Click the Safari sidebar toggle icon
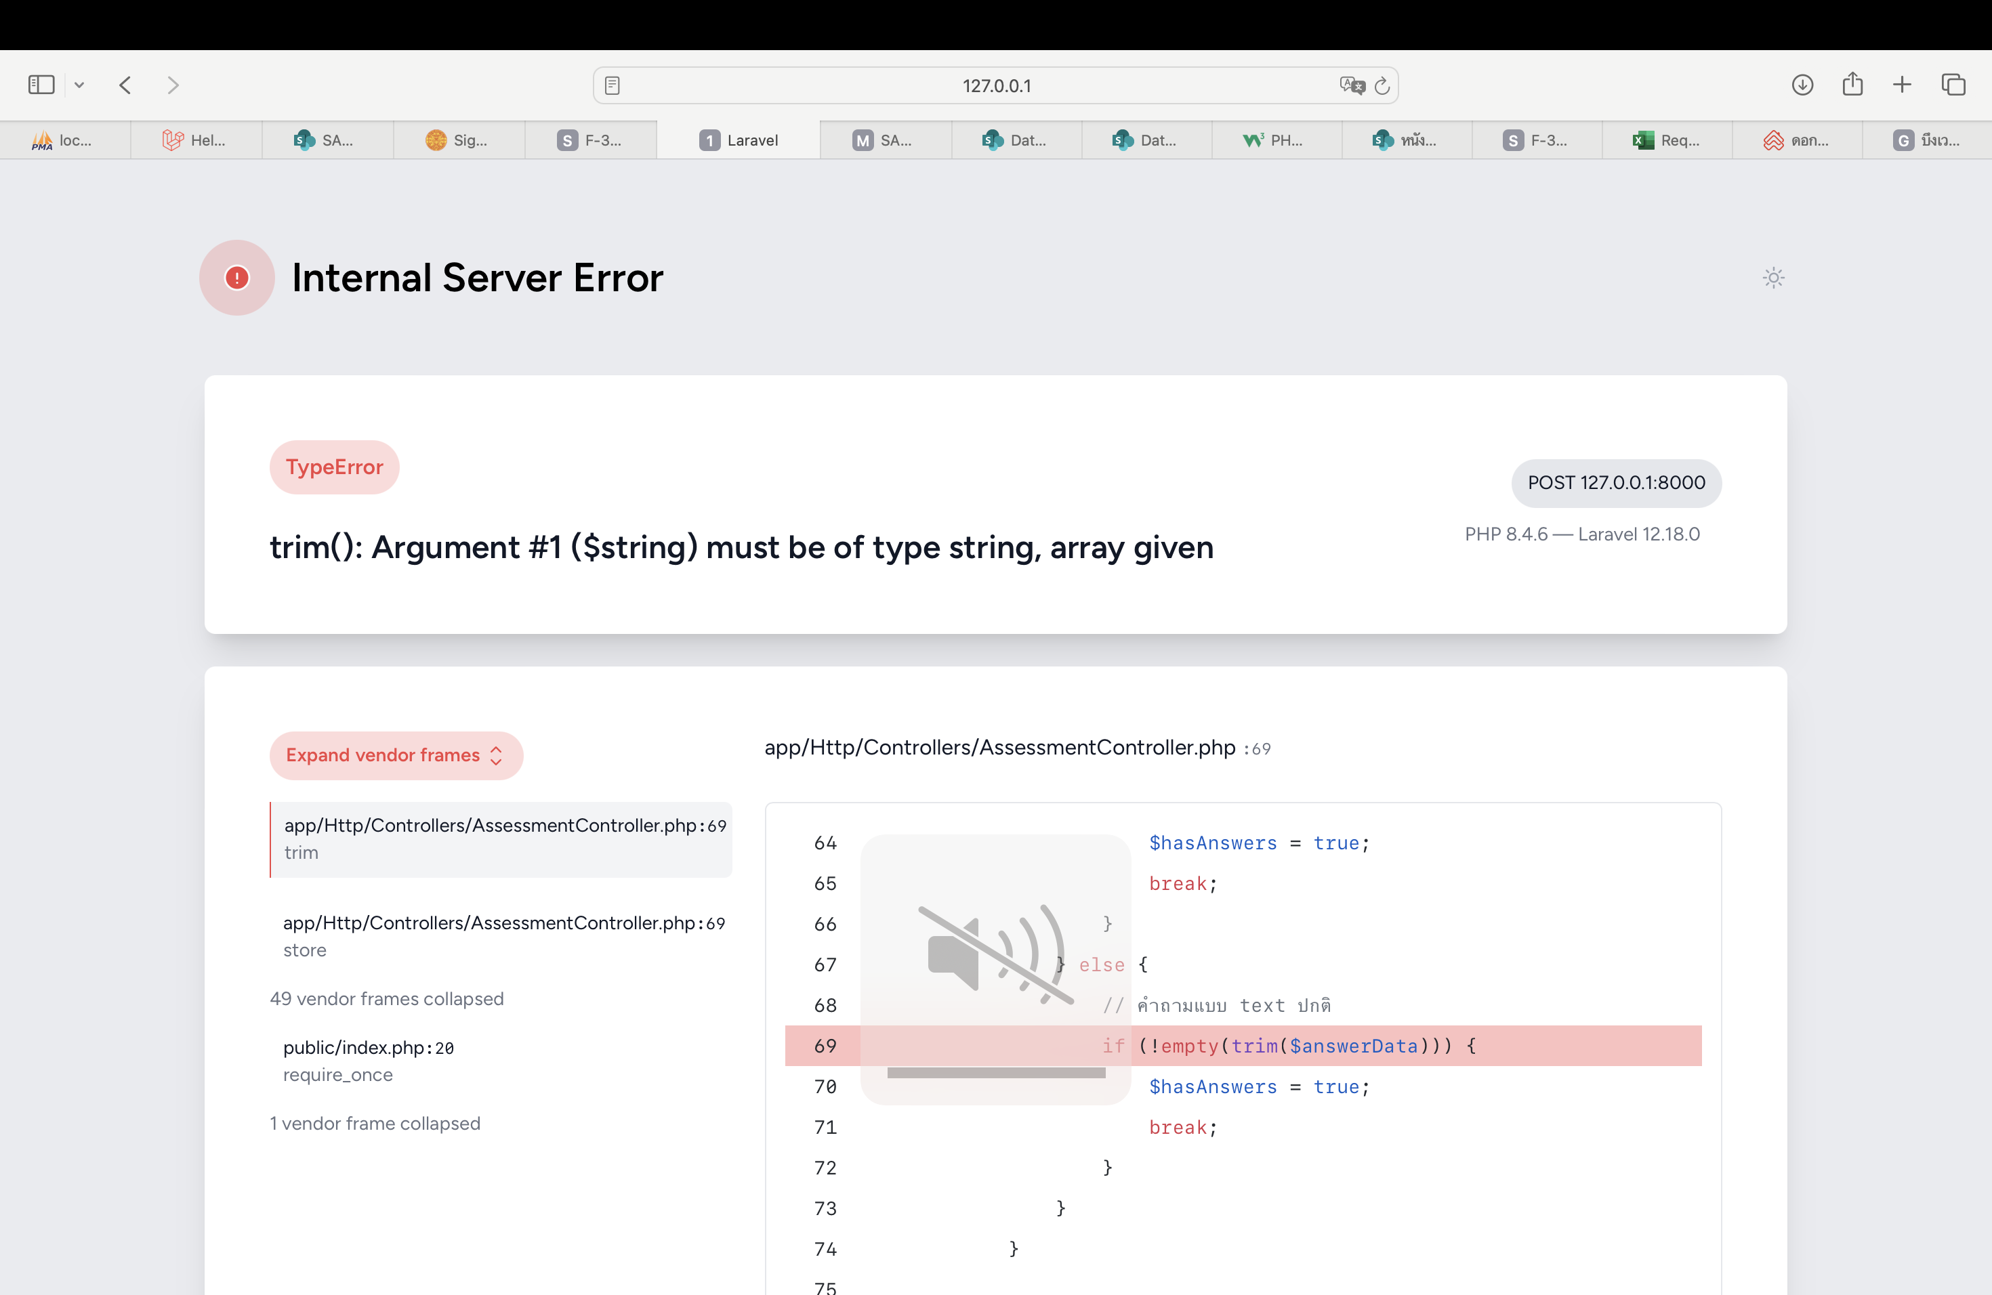 click(41, 85)
